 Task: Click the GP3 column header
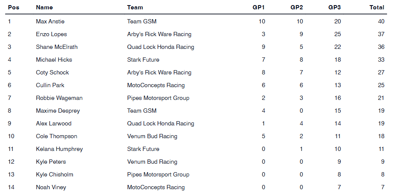334,7
